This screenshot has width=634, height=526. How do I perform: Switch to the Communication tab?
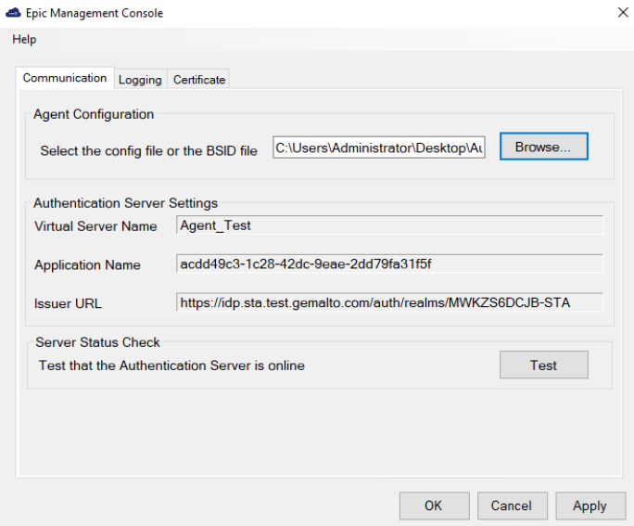pos(65,78)
